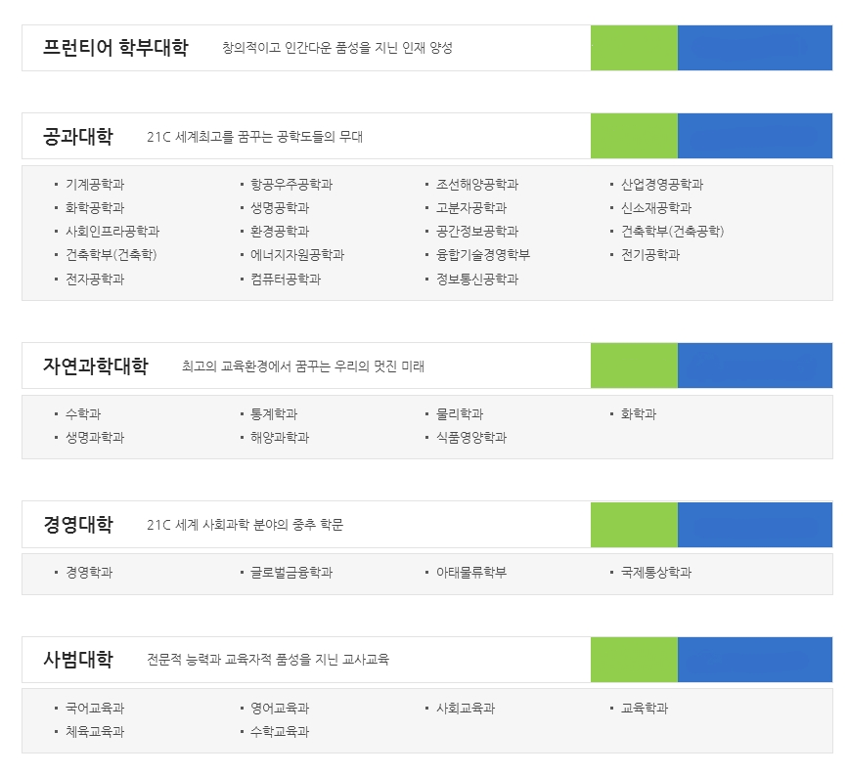Open the 정보통신공학과 link
Viewport: 848px width, 775px height.
[x=477, y=280]
